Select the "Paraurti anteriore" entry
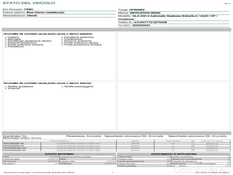The image size is (233, 175). click(x=78, y=41)
